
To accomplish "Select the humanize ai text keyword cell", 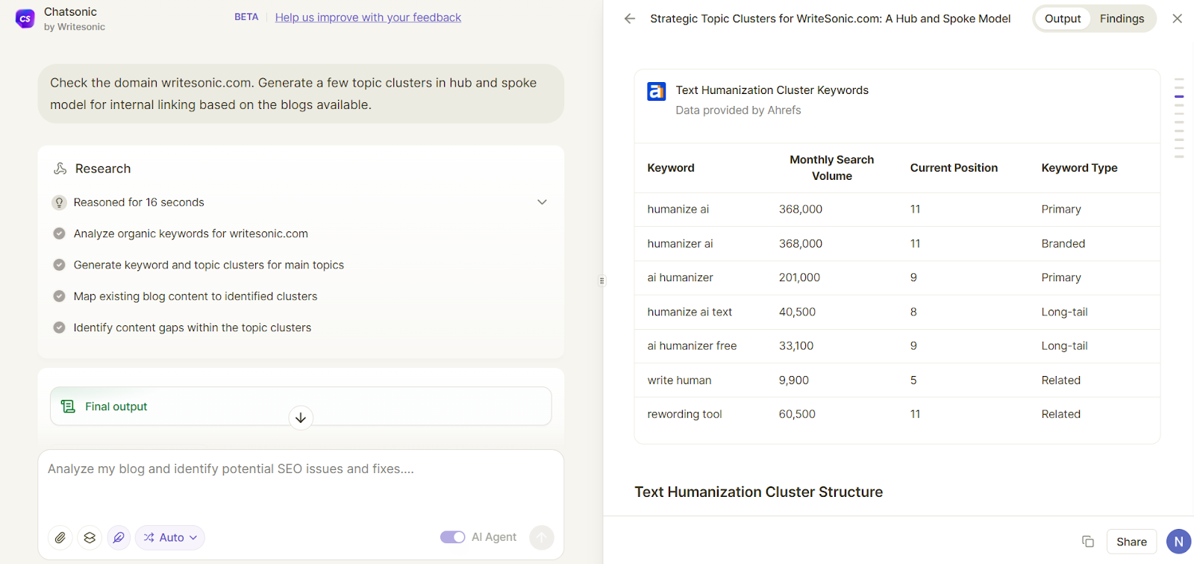I will [x=690, y=312].
